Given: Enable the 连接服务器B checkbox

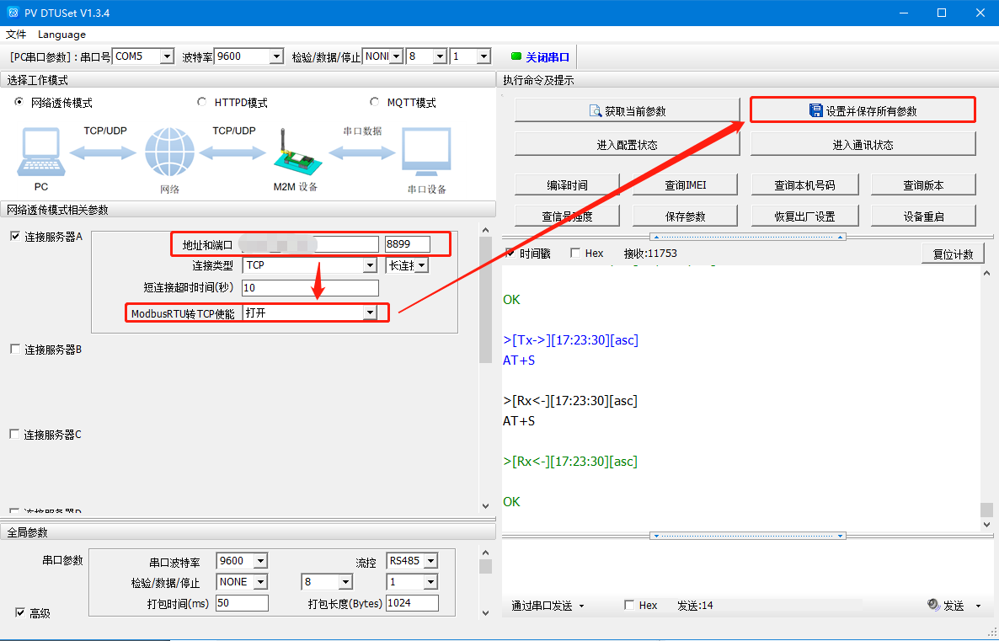Looking at the screenshot, I should click(x=14, y=350).
